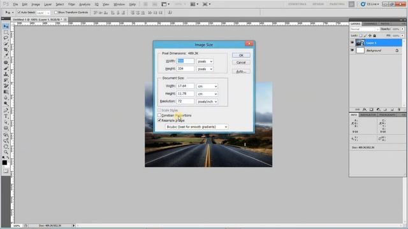
Task: Select the History Brush tool
Action: pos(6,80)
